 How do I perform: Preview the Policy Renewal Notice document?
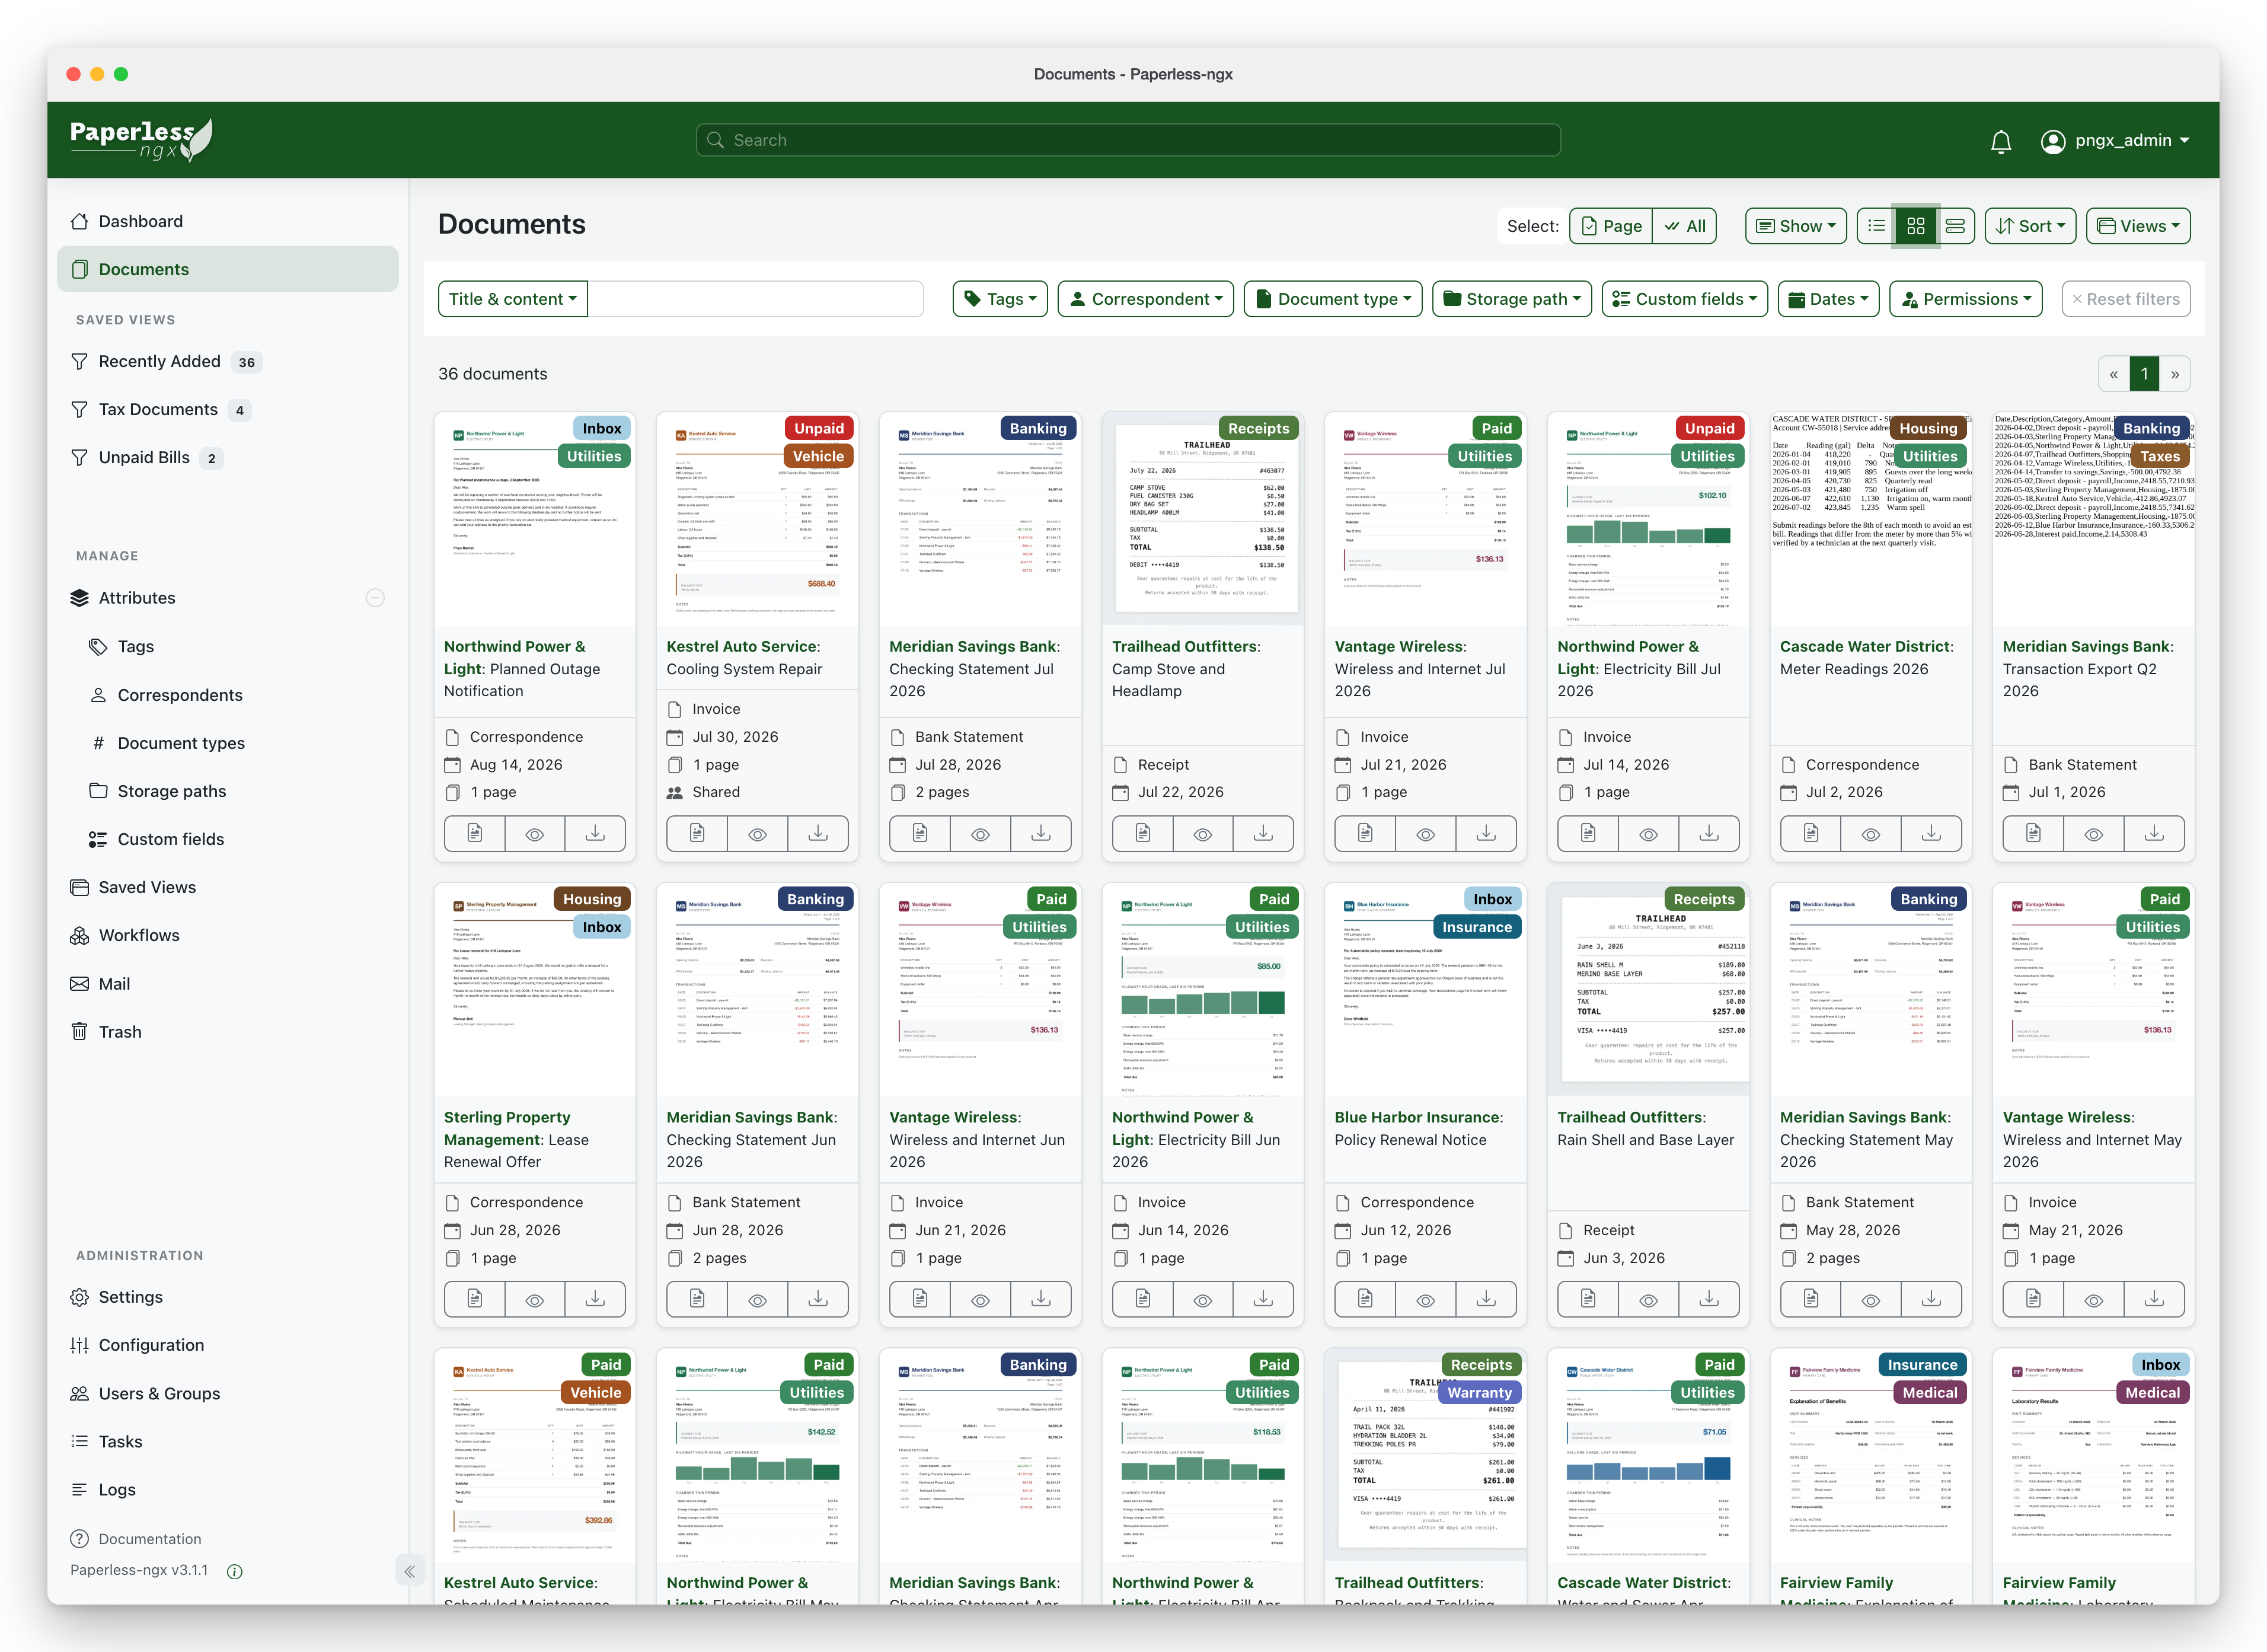point(1425,1299)
